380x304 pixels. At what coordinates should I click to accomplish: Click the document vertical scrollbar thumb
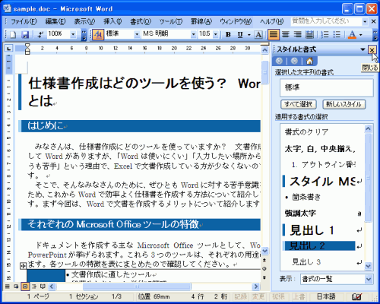coord(264,72)
